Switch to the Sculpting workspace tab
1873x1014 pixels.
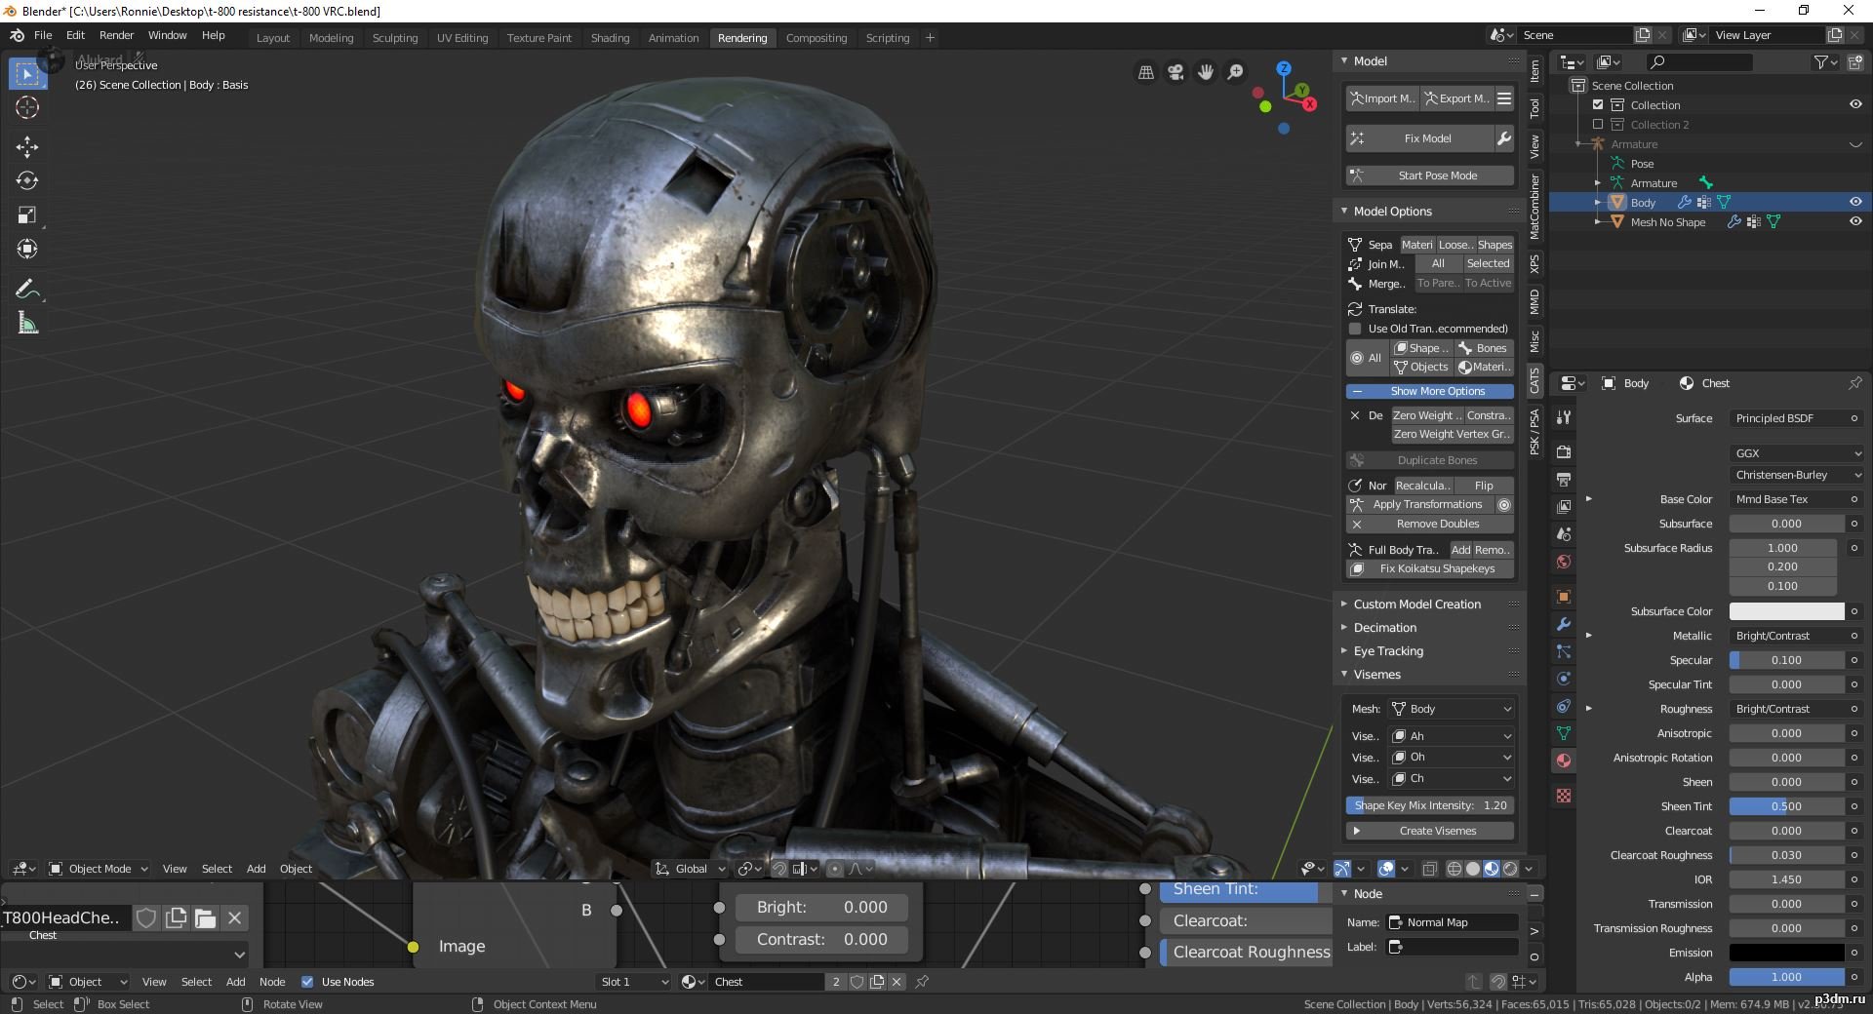(x=395, y=38)
